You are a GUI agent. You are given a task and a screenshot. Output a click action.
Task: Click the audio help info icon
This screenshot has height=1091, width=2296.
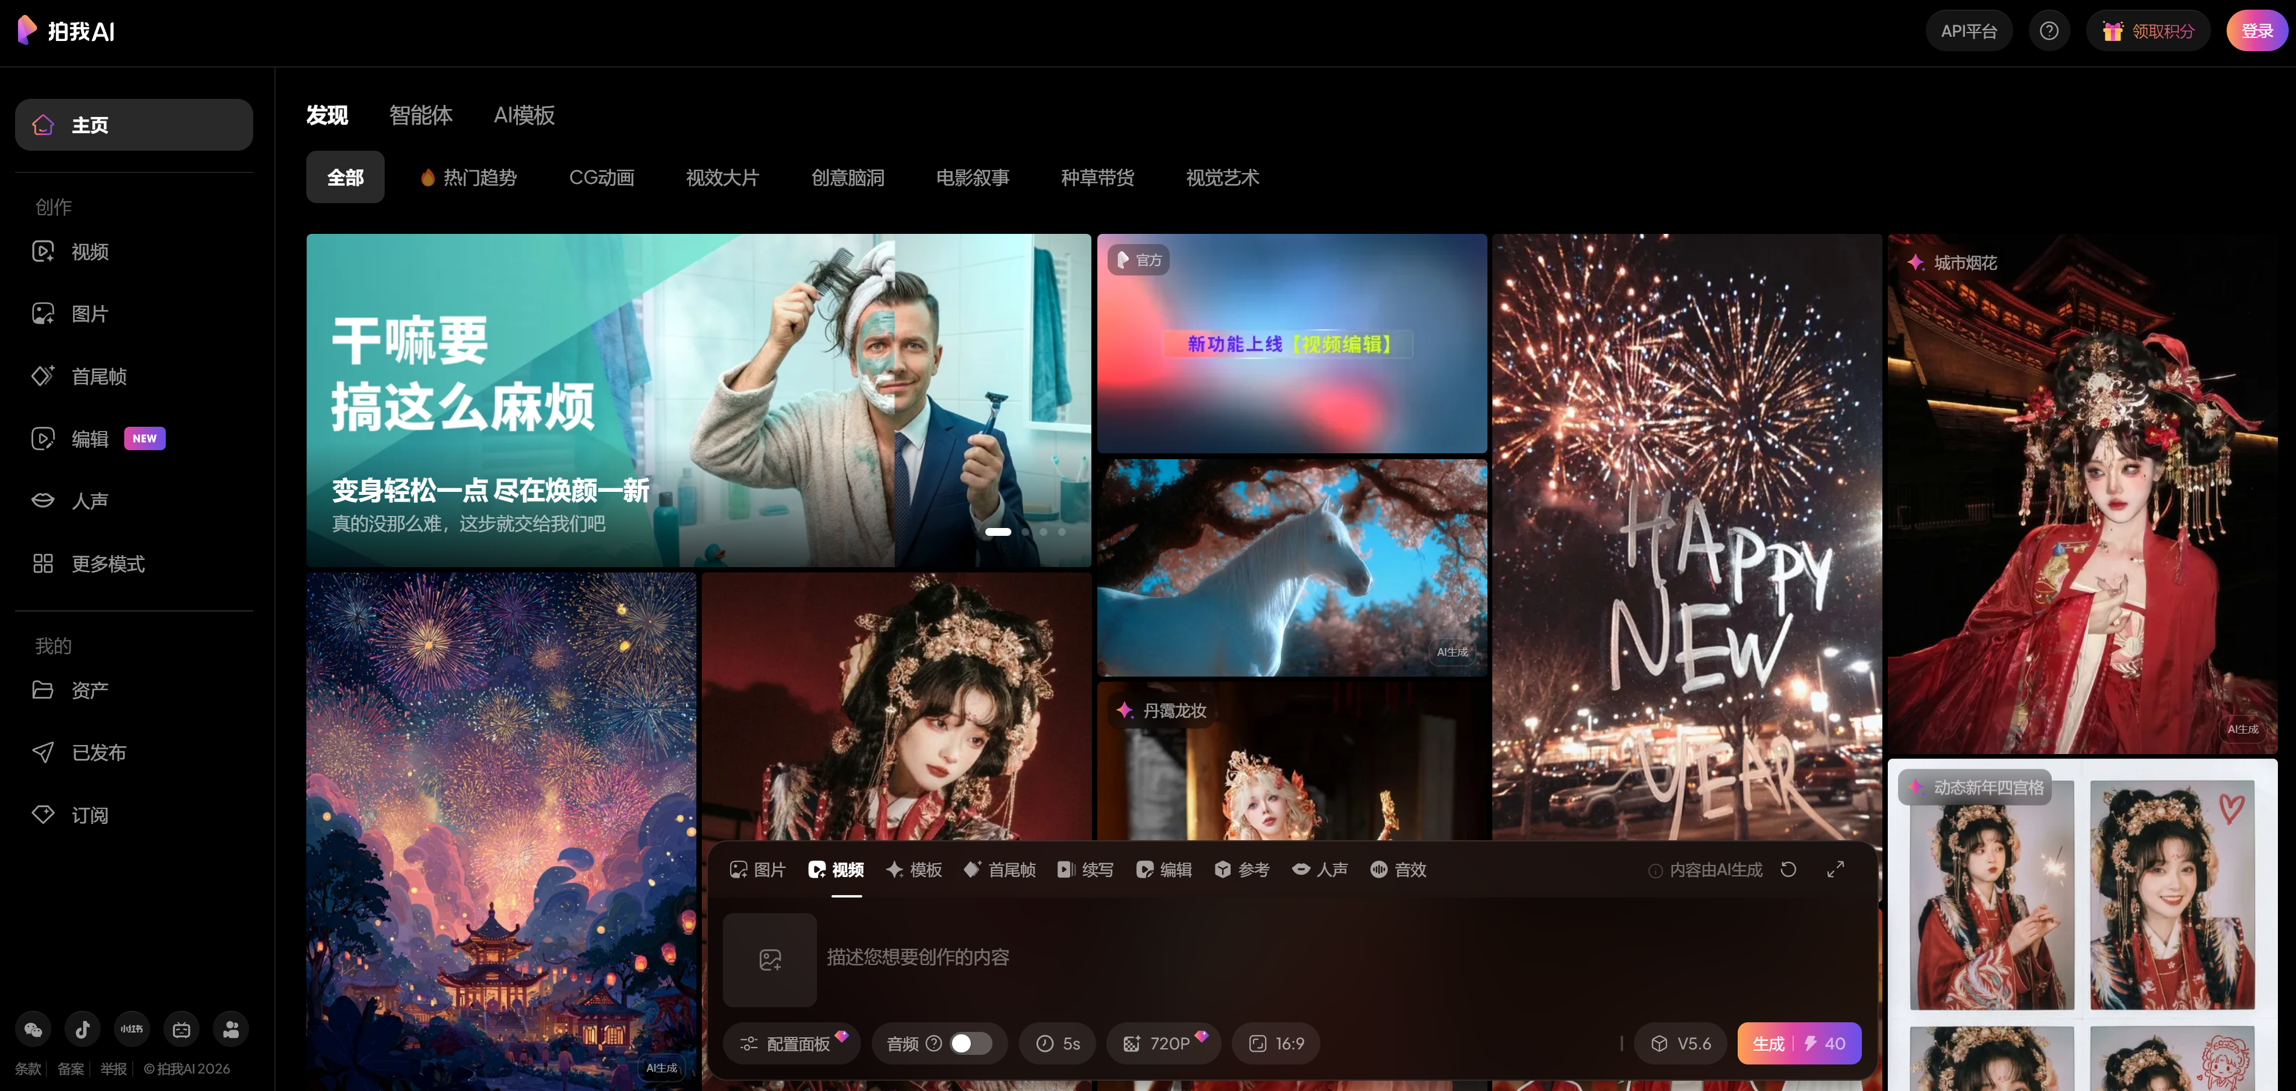pos(933,1043)
